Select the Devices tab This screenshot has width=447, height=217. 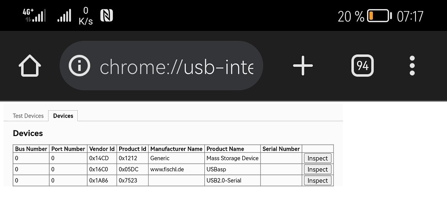63,116
